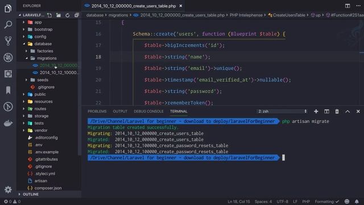Switch to the DEBUG CONSOLE tab
Screen dimensions: 364x205
148,112
